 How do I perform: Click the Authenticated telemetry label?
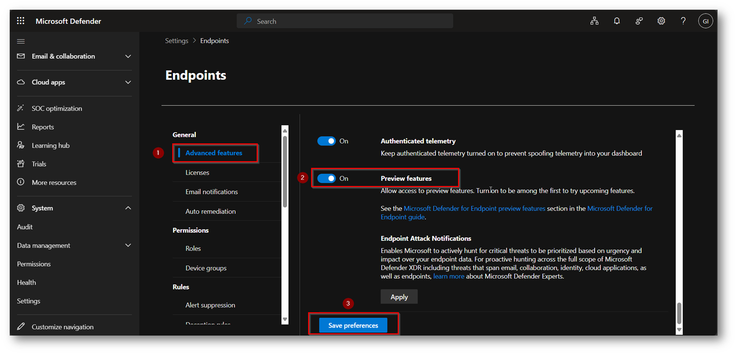coord(418,141)
